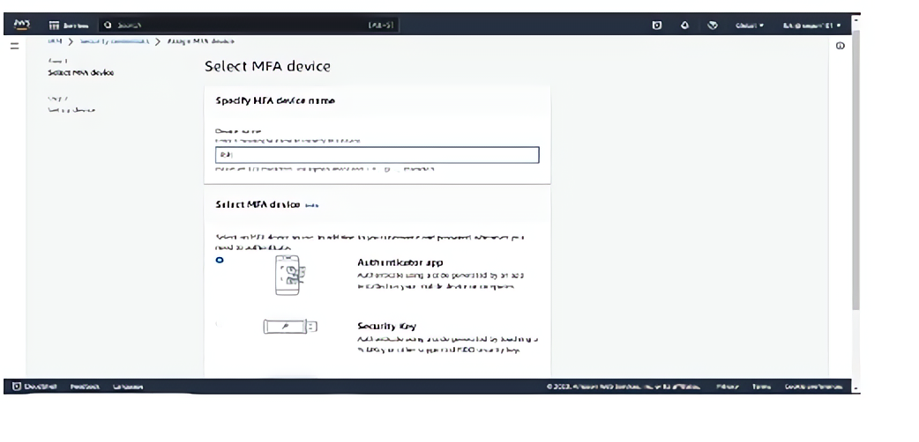The width and height of the screenshot is (919, 442).
Task: Open the notifications bell
Action: point(684,26)
